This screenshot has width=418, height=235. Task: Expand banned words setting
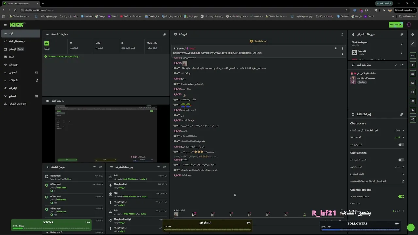403,174
